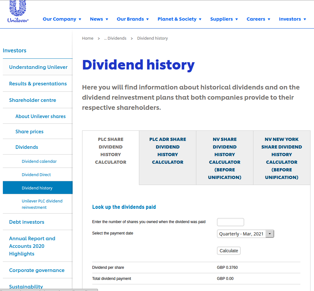
Task: Click the Dividend per share label
Action: pos(108,267)
